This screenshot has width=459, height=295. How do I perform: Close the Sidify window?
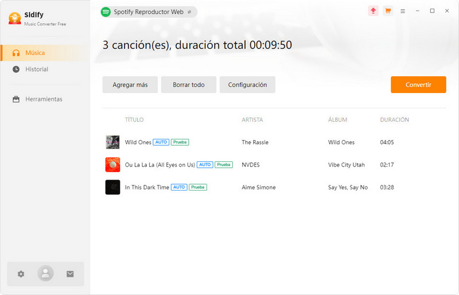coord(447,11)
